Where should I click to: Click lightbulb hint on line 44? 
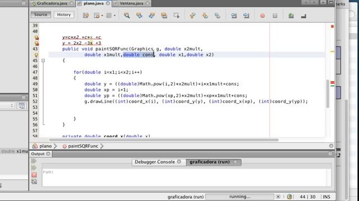click(36, 55)
